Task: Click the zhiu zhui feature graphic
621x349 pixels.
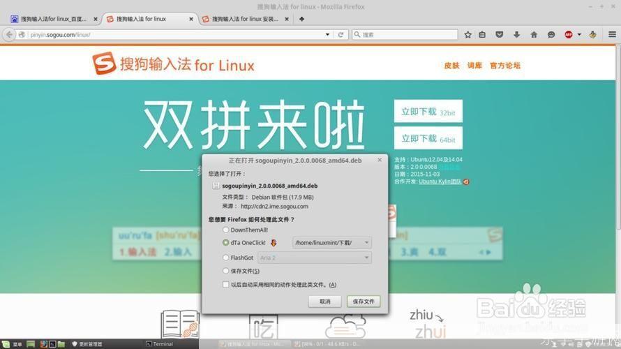Action: [x=429, y=324]
